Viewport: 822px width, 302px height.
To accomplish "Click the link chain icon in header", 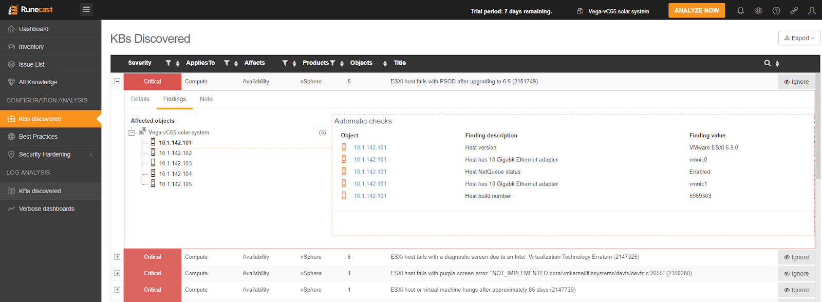I will pos(794,10).
